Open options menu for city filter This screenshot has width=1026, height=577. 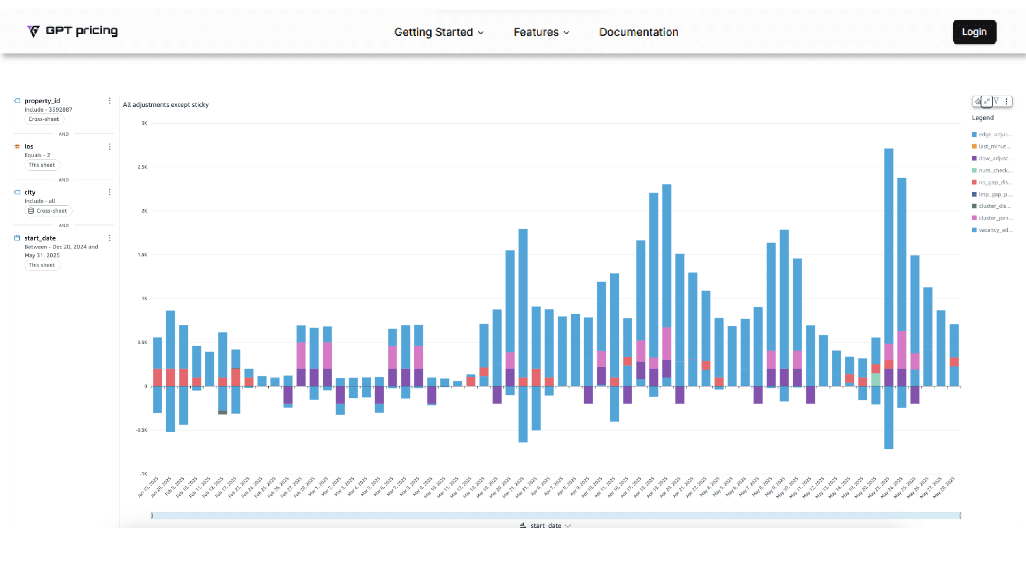click(110, 192)
